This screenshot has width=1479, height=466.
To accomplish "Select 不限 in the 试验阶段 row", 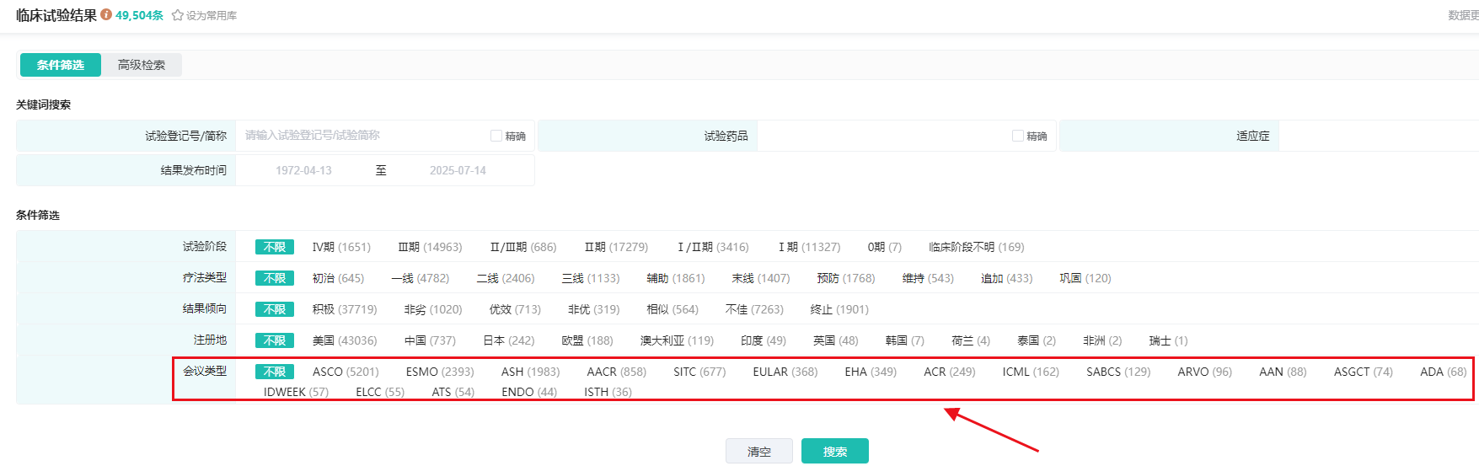I will click(x=275, y=247).
